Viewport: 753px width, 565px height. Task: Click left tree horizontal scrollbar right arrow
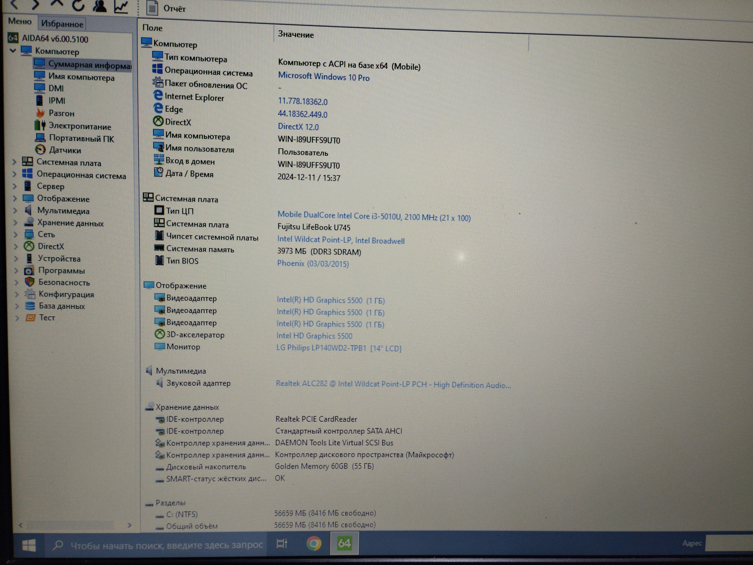pos(129,525)
